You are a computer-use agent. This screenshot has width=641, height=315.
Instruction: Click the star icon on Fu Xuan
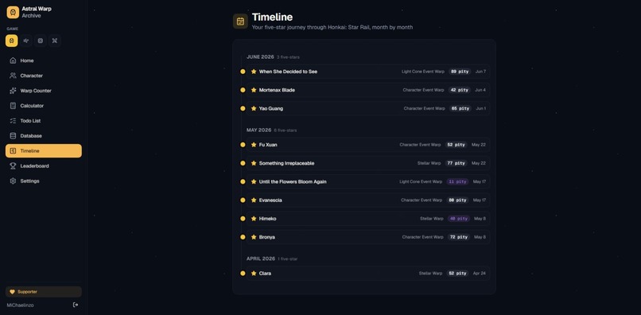pyautogui.click(x=254, y=145)
